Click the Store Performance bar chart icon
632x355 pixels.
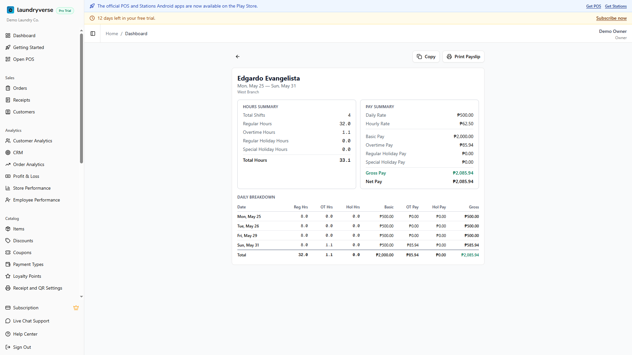pyautogui.click(x=8, y=188)
